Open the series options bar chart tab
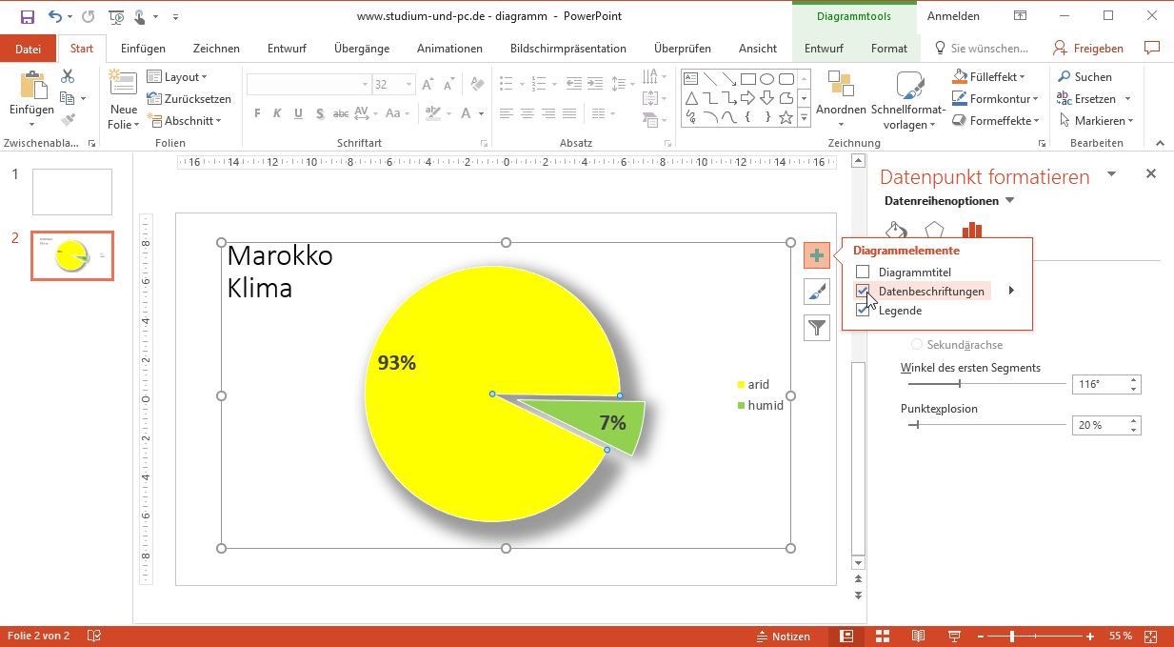 click(x=971, y=230)
